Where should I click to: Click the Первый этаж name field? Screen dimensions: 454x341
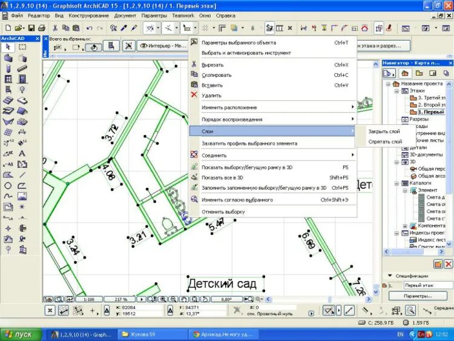click(428, 285)
